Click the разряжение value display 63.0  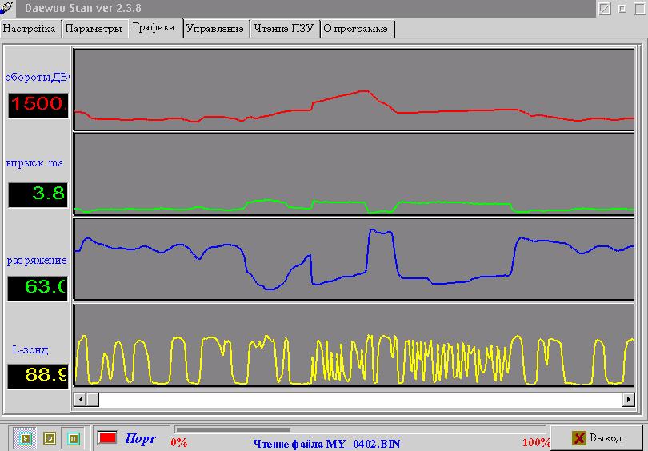38,287
